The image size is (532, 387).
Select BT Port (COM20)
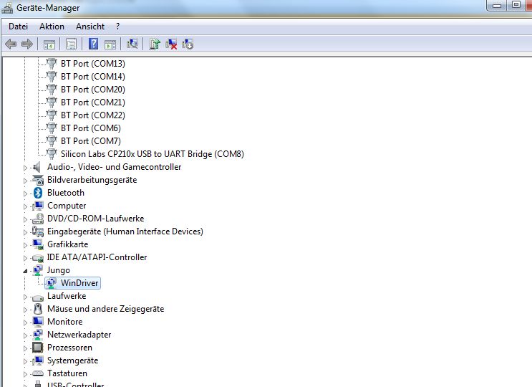[92, 90]
